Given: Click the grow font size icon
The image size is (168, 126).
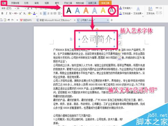Looking at the screenshot, I should point(29,8).
